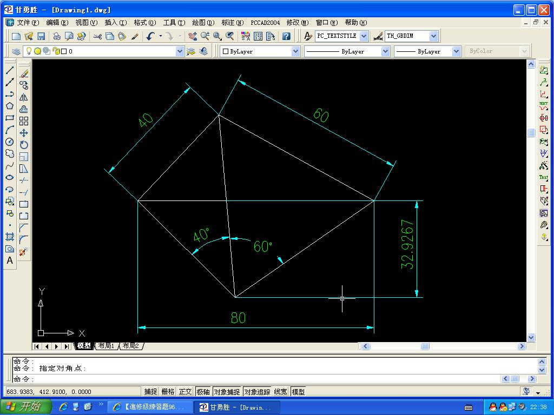This screenshot has width=554, height=415.
Task: Open the status bar tray settings arrow
Action: [538, 392]
